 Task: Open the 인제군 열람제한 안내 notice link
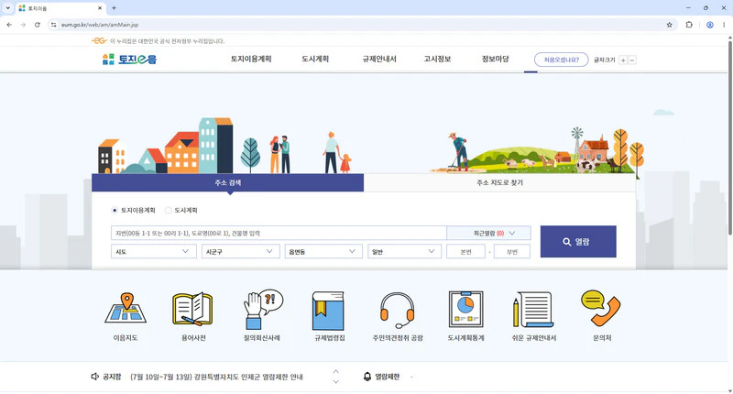click(216, 377)
